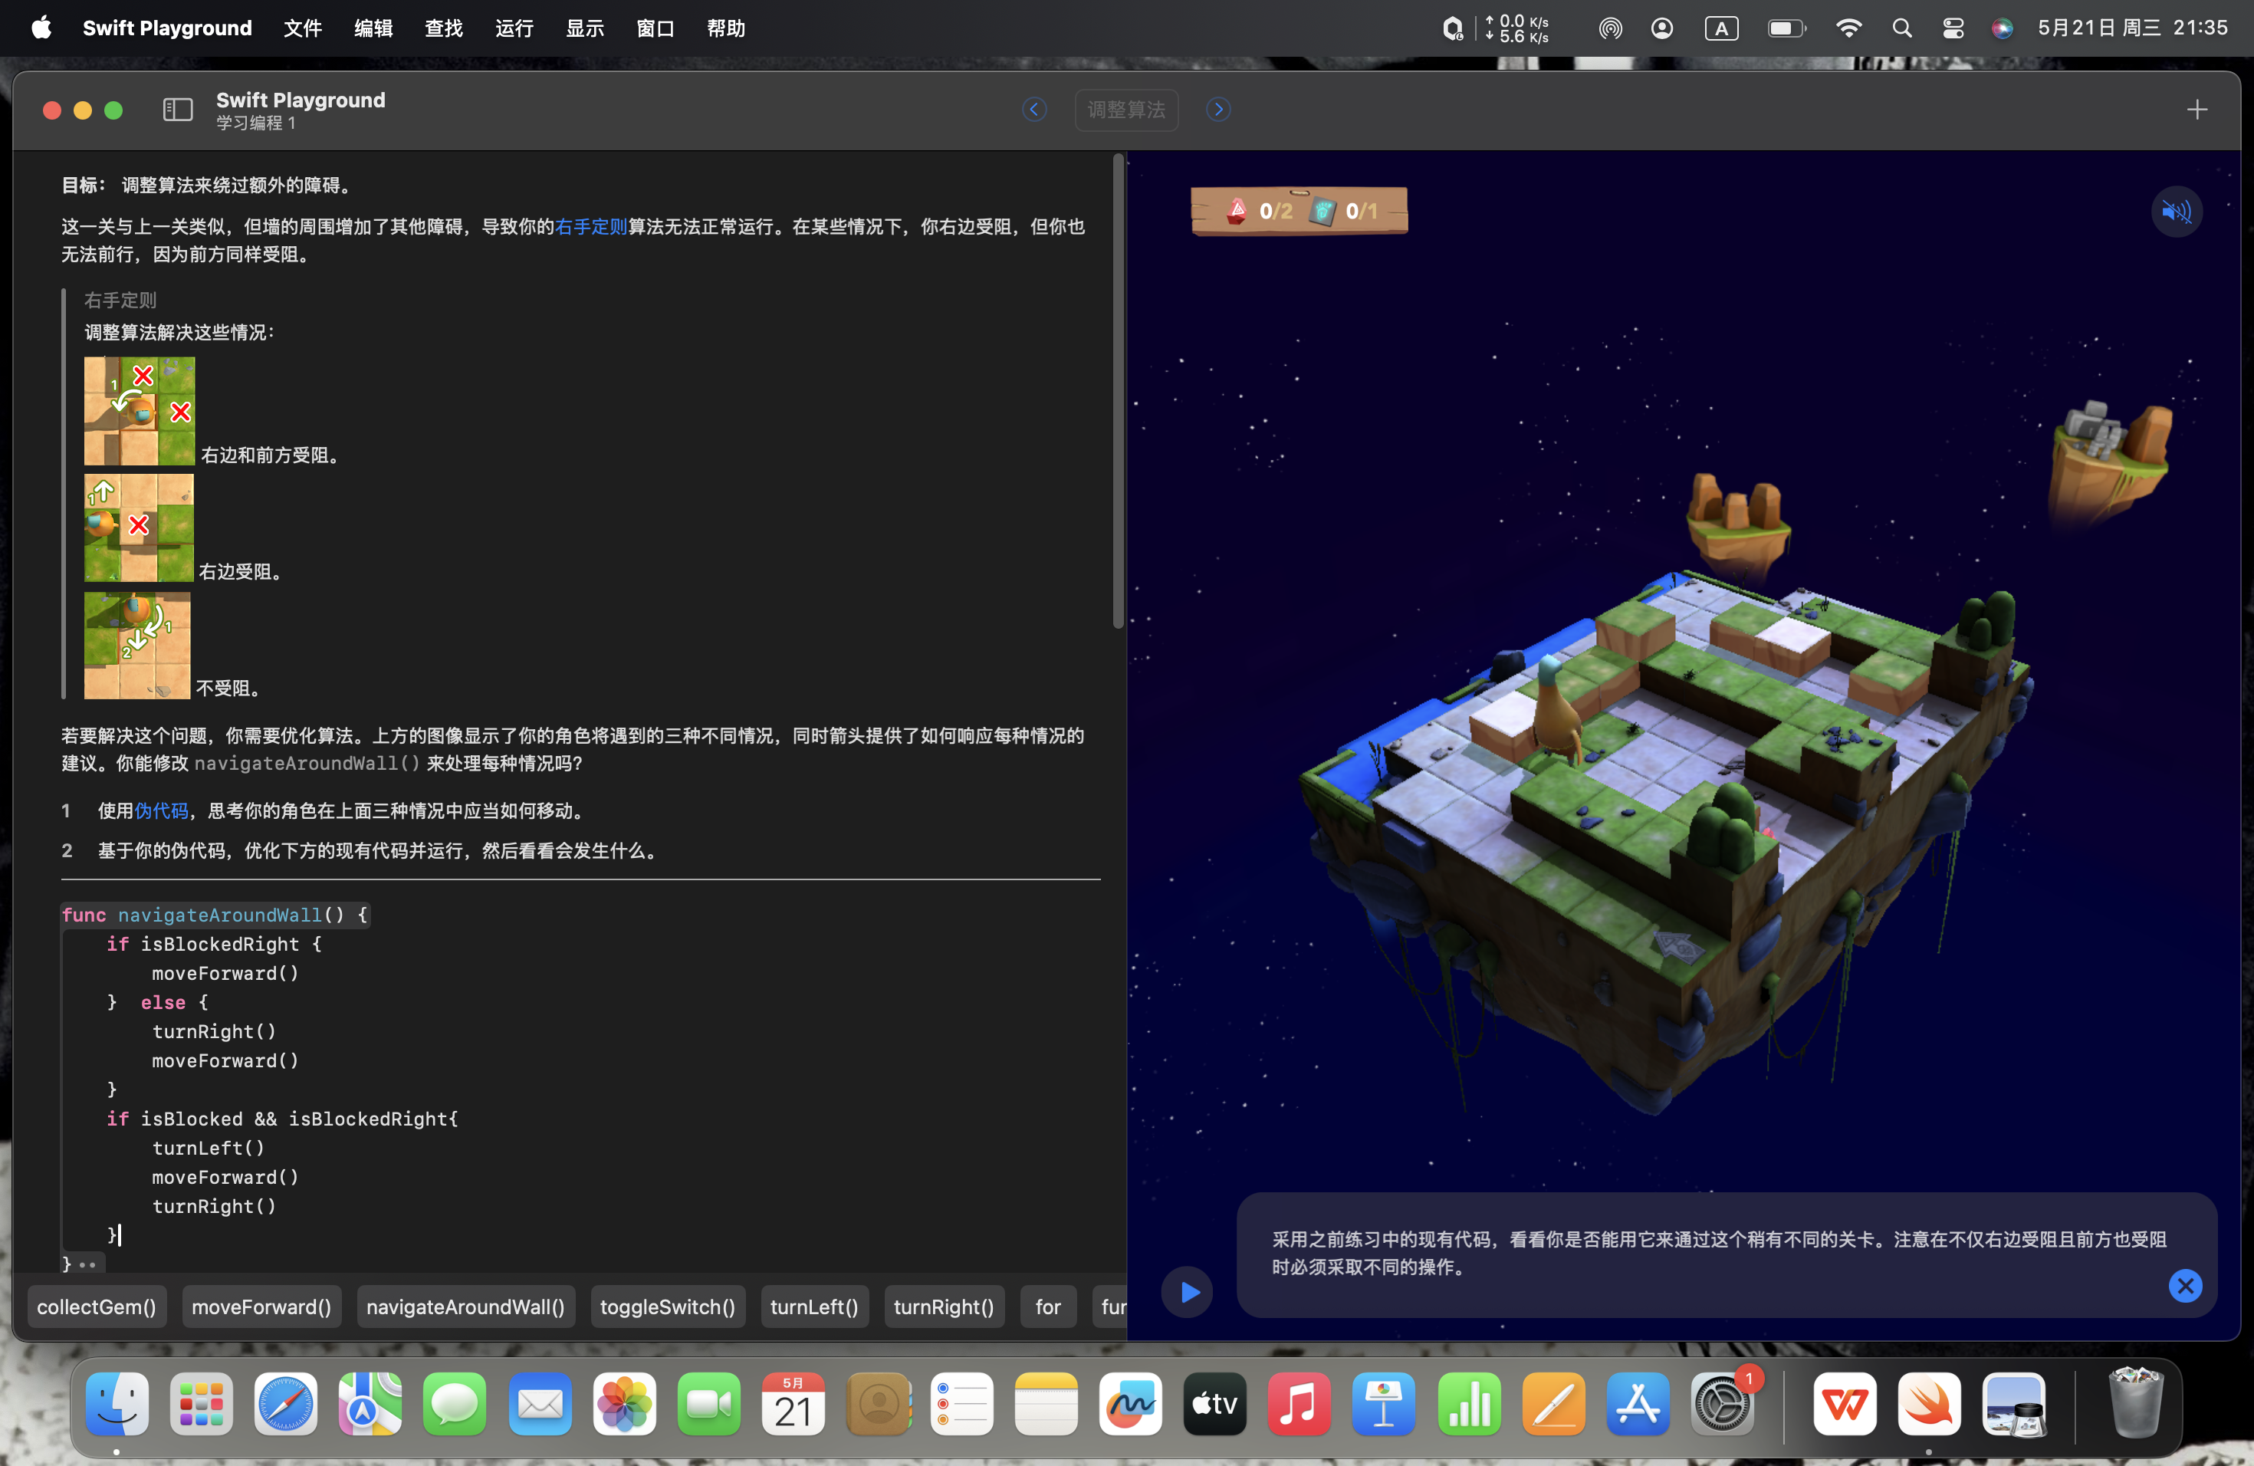The image size is (2254, 1466).
Task: Click the gem counter 0/2 indicator
Action: click(1260, 211)
